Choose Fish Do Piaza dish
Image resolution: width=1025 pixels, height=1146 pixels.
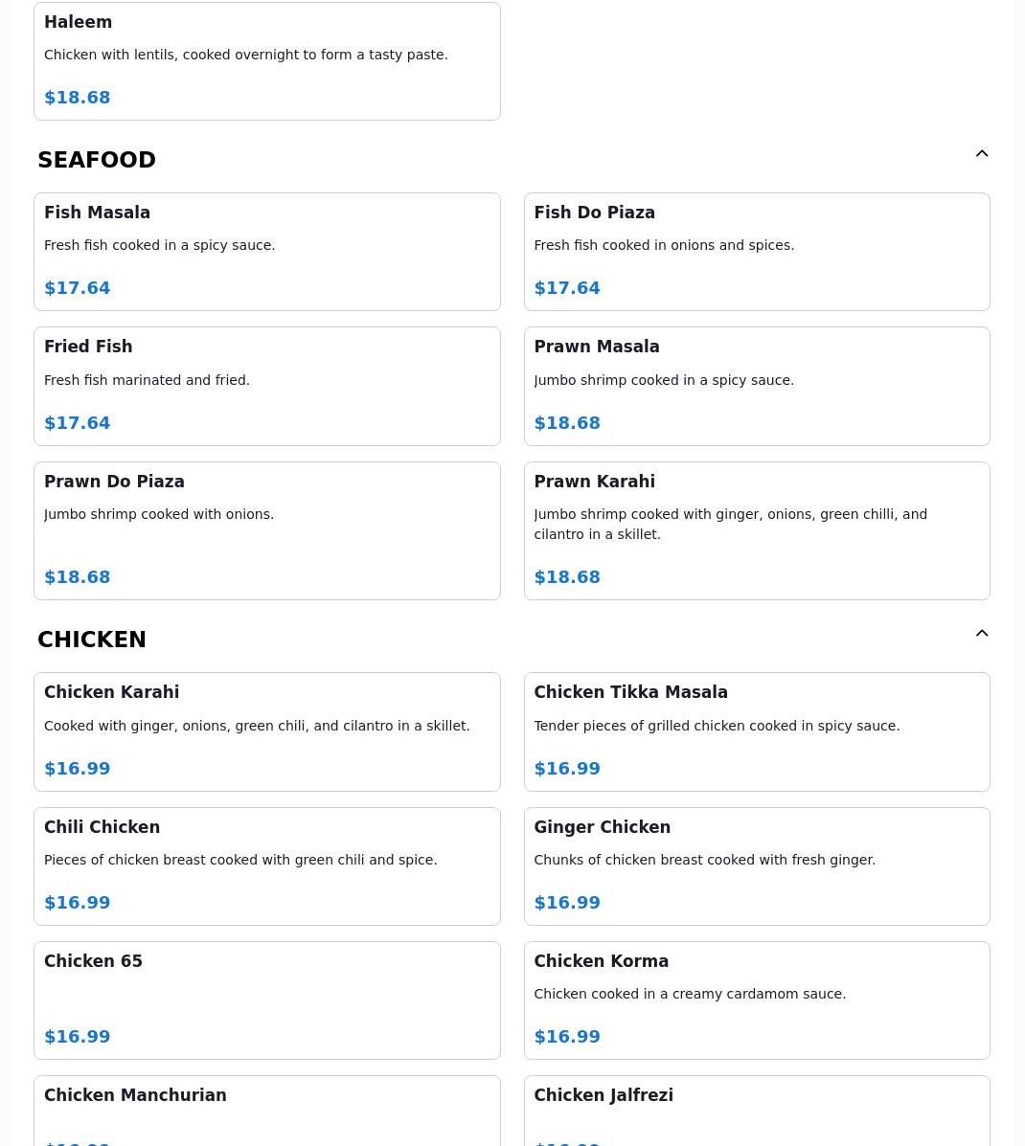pyautogui.click(x=756, y=252)
